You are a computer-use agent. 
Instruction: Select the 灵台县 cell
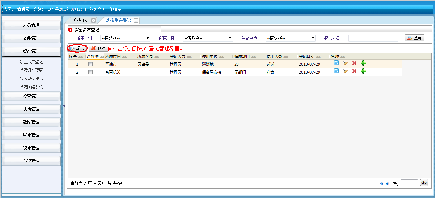pos(143,64)
